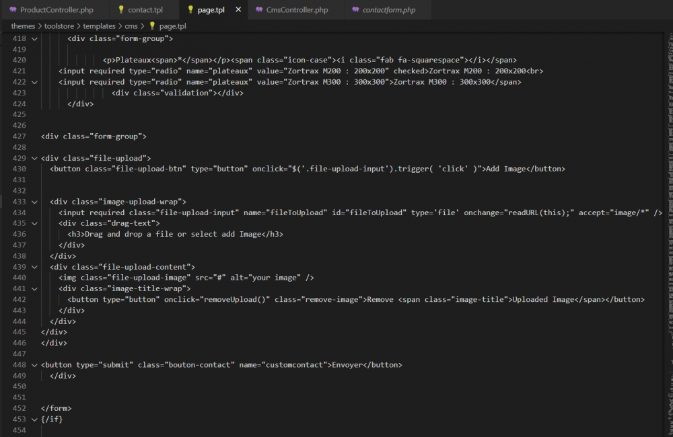Switch to the contact.tpl tab

point(145,10)
